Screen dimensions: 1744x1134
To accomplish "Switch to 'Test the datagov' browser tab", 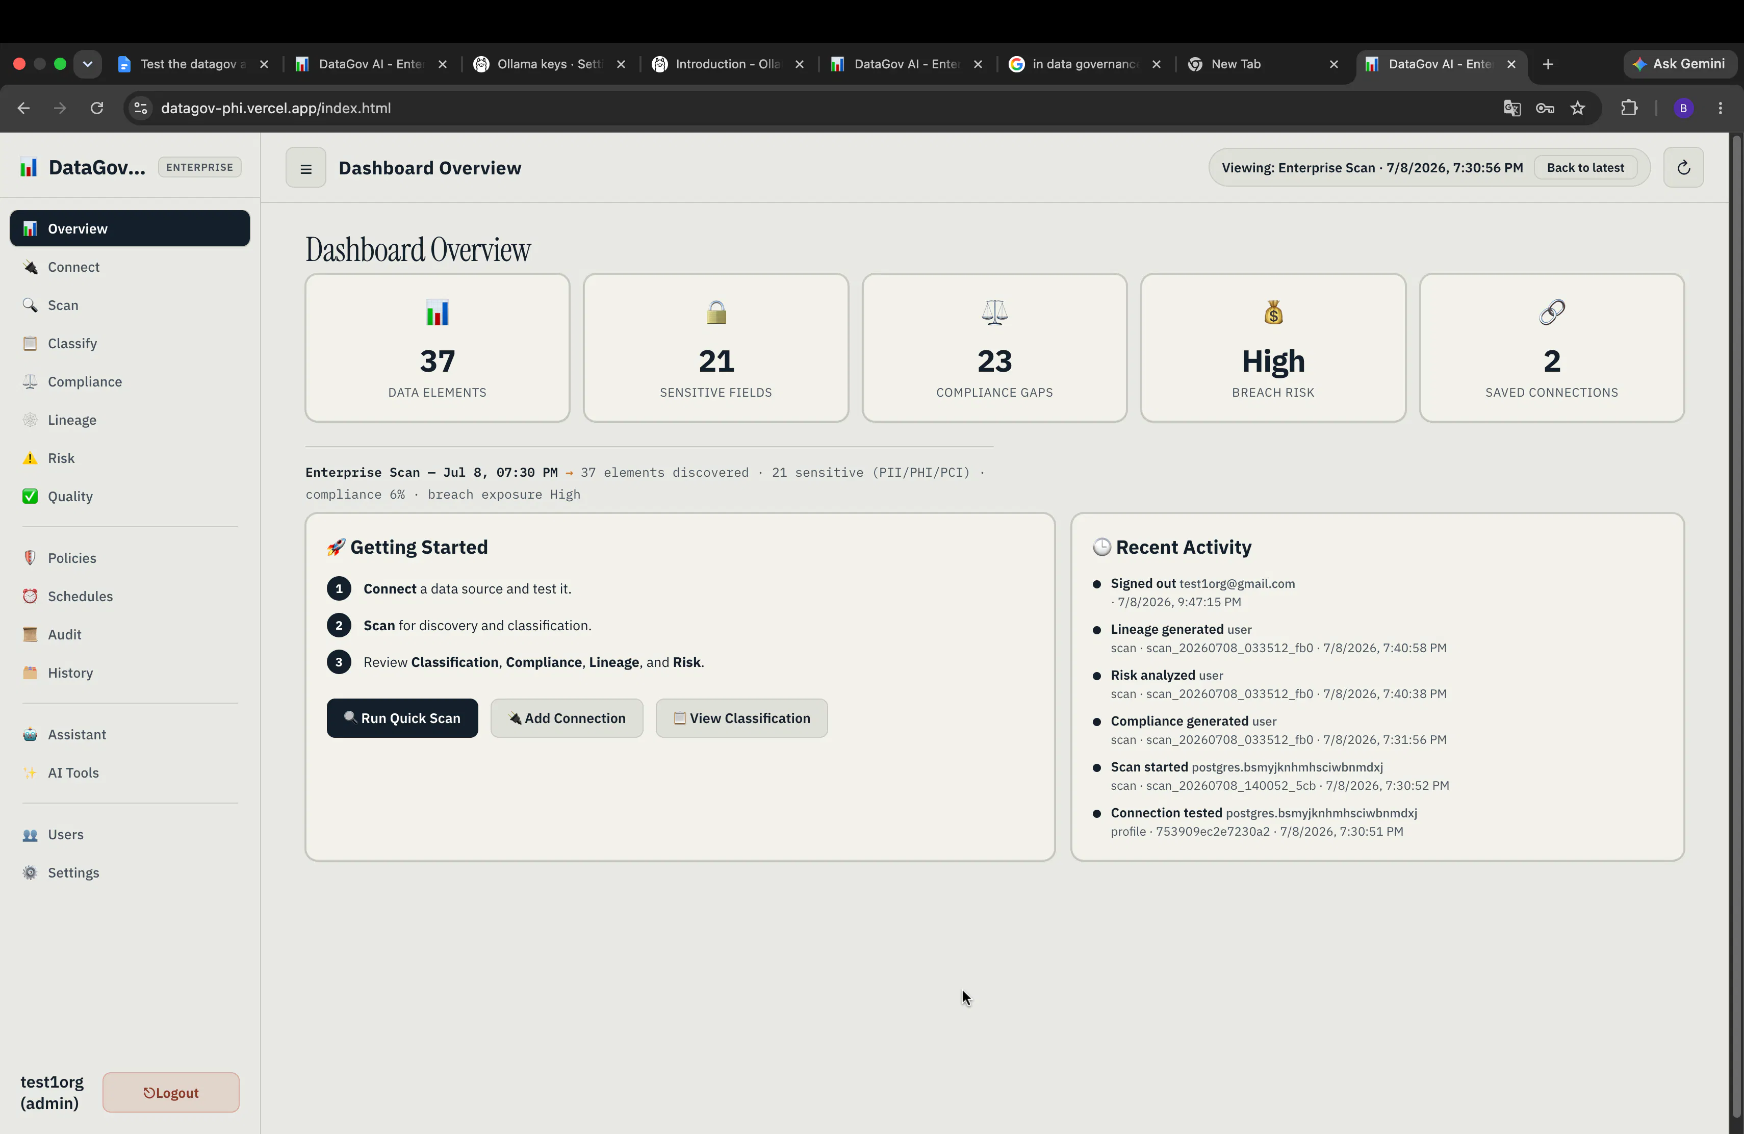I will click(193, 64).
